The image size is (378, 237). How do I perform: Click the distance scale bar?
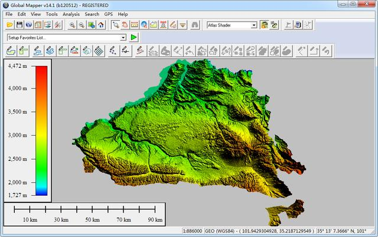pyautogui.click(x=84, y=209)
